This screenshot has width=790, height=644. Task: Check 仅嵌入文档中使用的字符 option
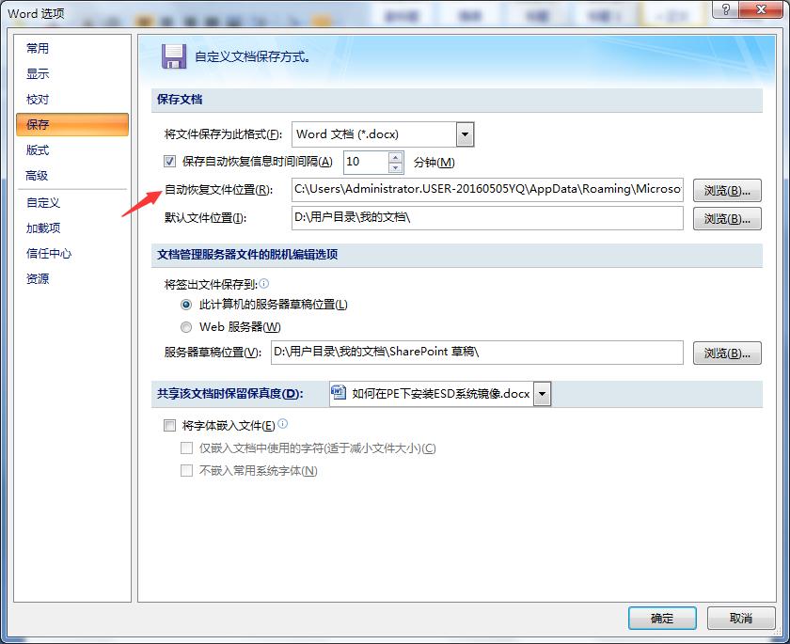pos(187,448)
